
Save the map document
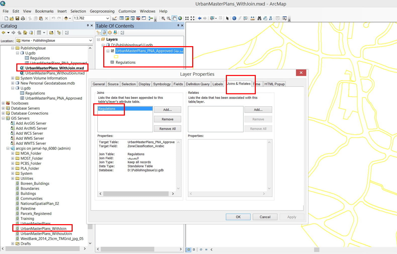tap(17, 18)
